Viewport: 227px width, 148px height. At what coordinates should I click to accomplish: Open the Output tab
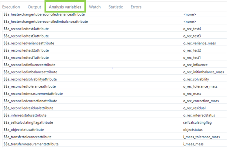pyautogui.click(x=34, y=7)
